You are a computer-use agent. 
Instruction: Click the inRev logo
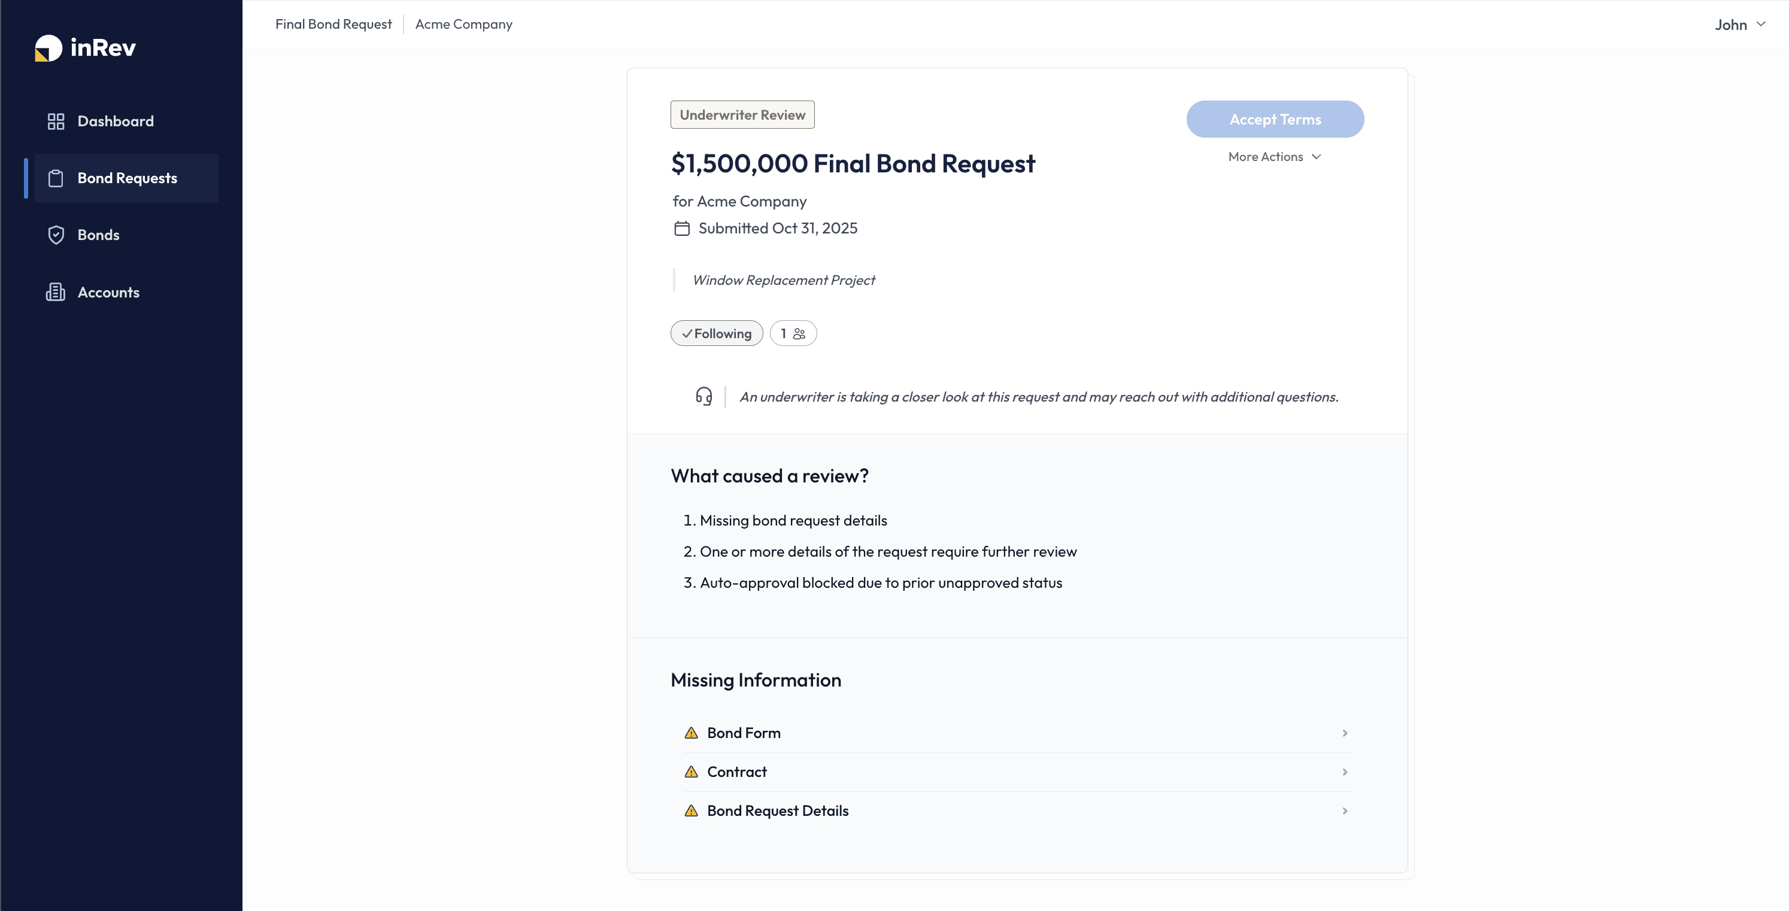point(85,47)
